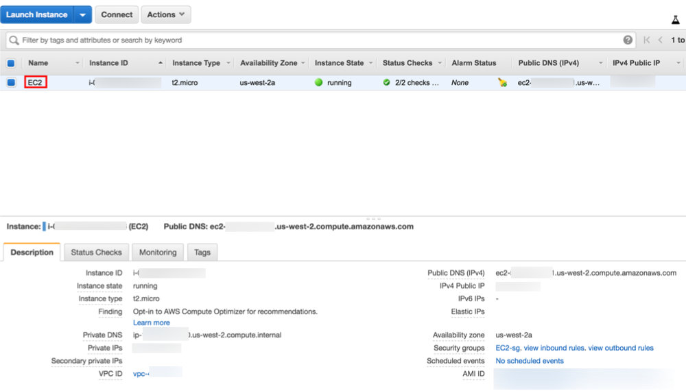Click the t2.micro cell in the row
The image size is (686, 391).
point(185,83)
